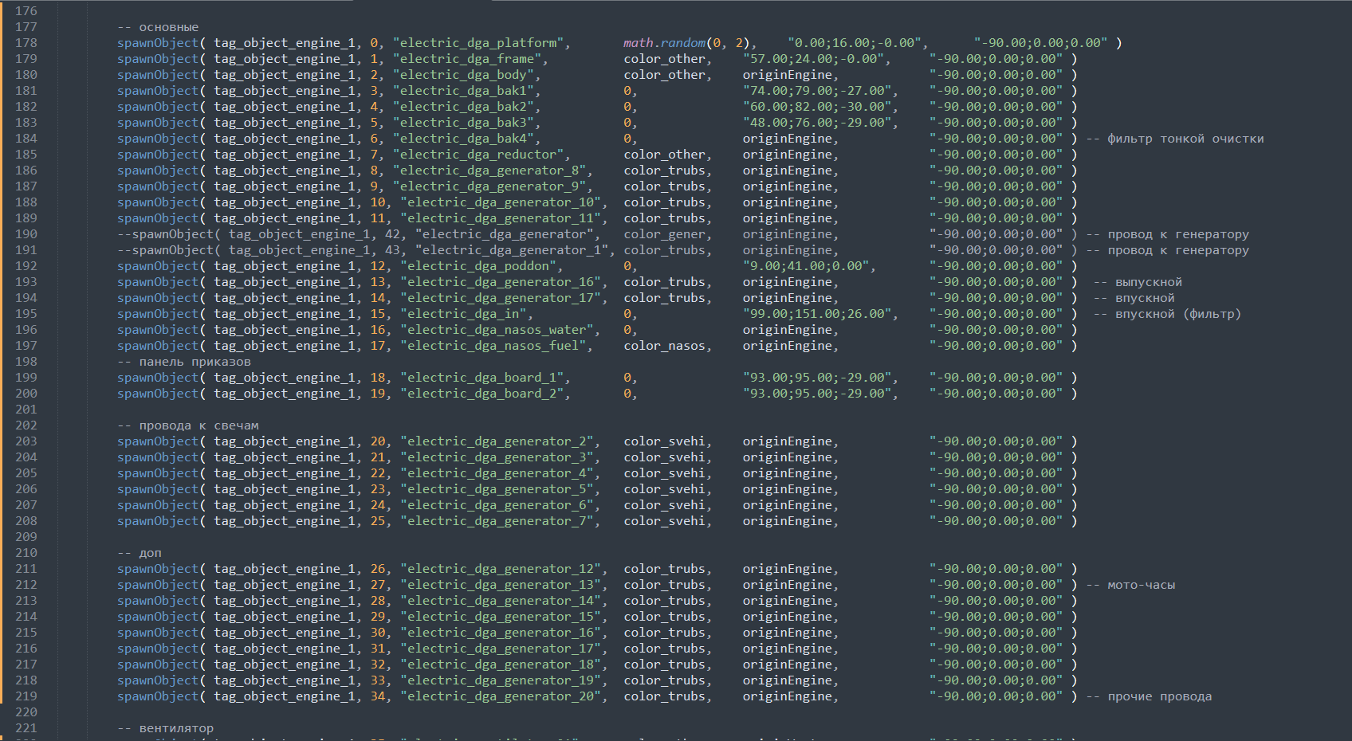The image size is (1352, 741).
Task: Click the comment '-- впускной (фильтр)'
Action: (1167, 314)
